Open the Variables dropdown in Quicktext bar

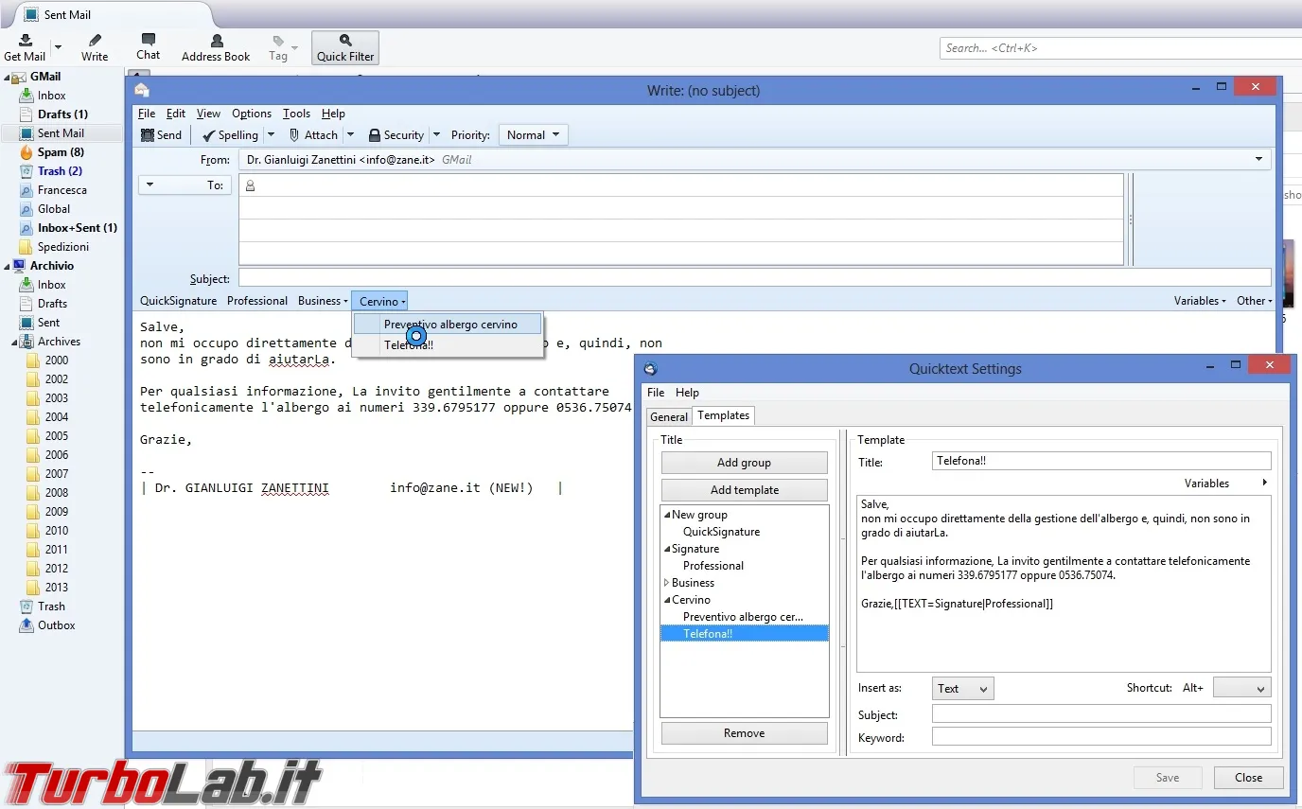(x=1200, y=301)
